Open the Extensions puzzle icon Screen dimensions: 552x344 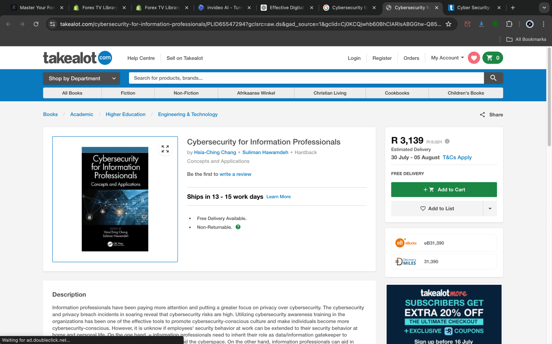point(509,24)
